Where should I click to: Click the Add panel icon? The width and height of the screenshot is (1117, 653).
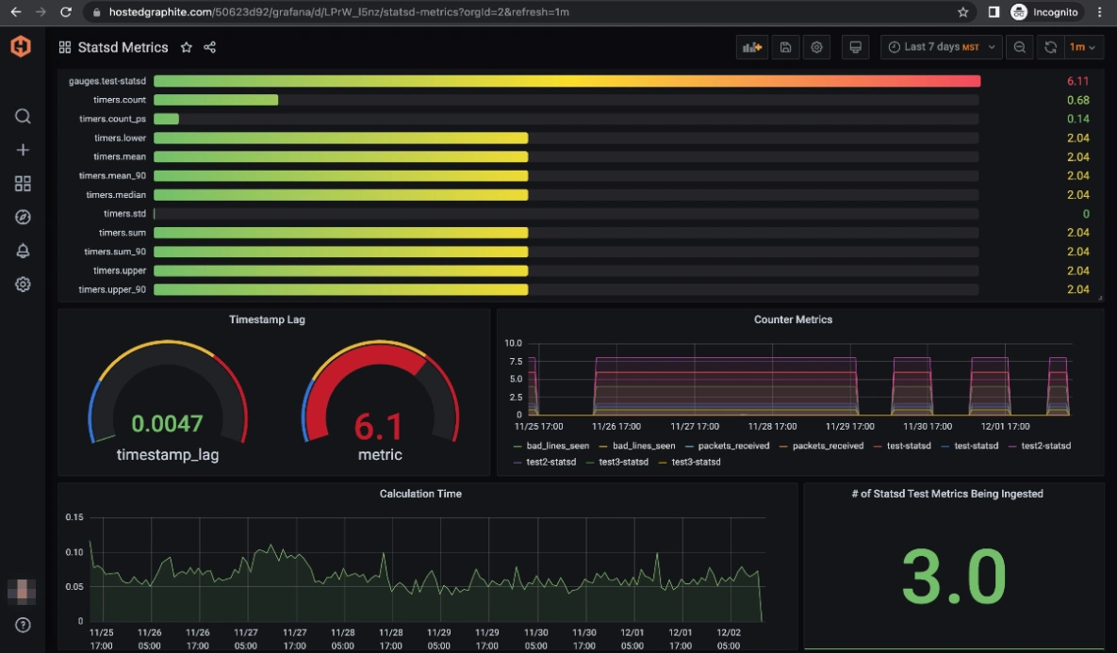point(751,47)
